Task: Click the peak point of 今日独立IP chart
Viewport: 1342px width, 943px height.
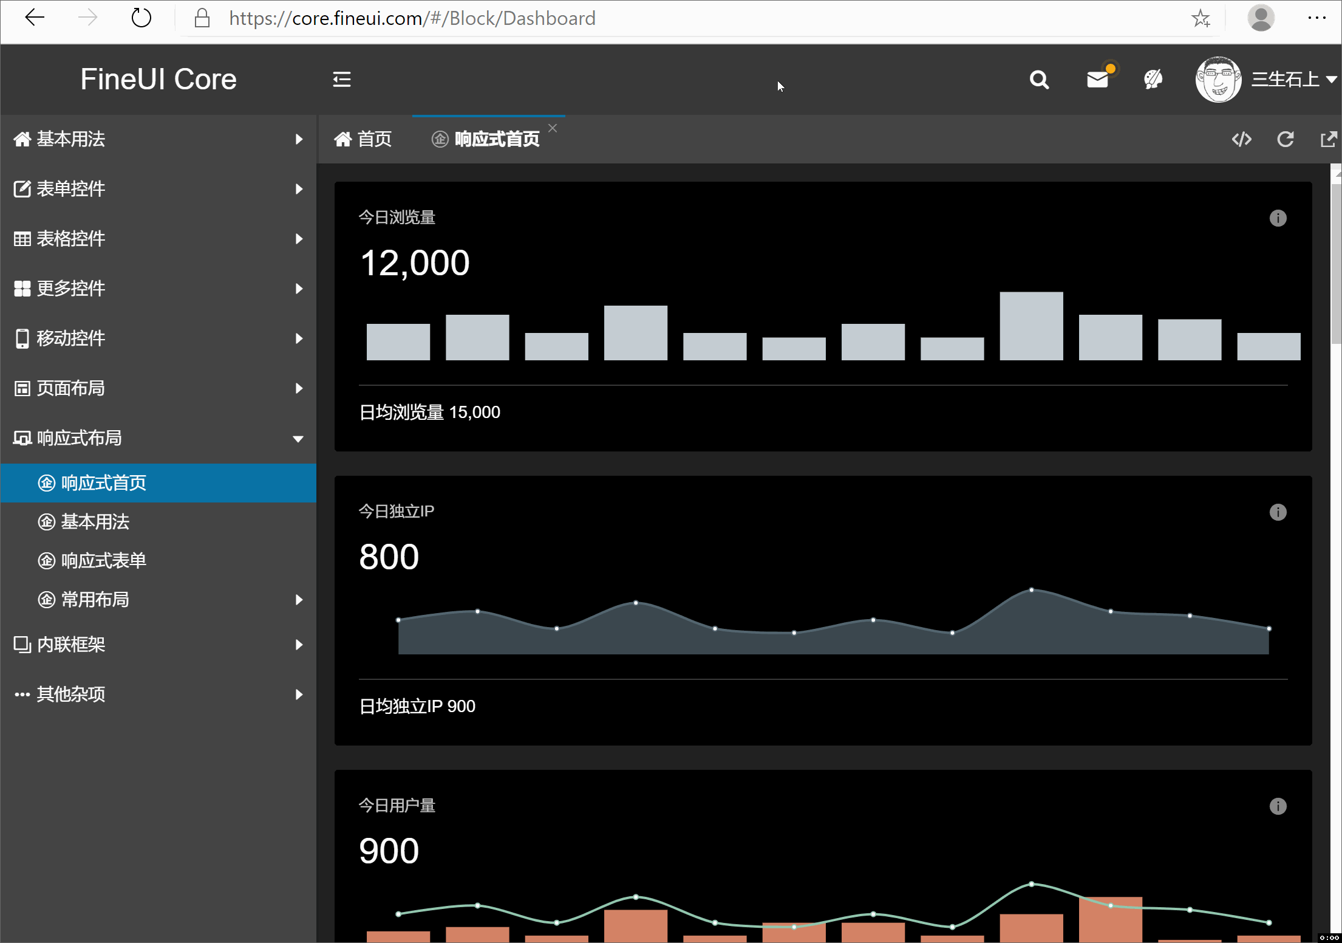Action: 1031,590
